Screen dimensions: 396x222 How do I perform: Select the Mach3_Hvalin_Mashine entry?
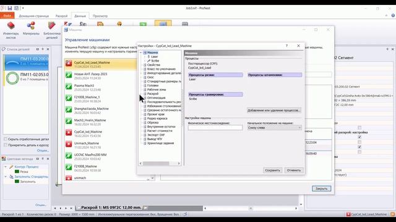click(x=100, y=122)
